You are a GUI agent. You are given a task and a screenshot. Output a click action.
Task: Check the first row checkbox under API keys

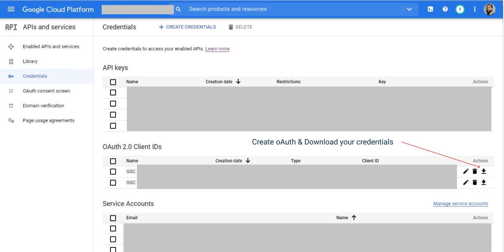(x=113, y=92)
